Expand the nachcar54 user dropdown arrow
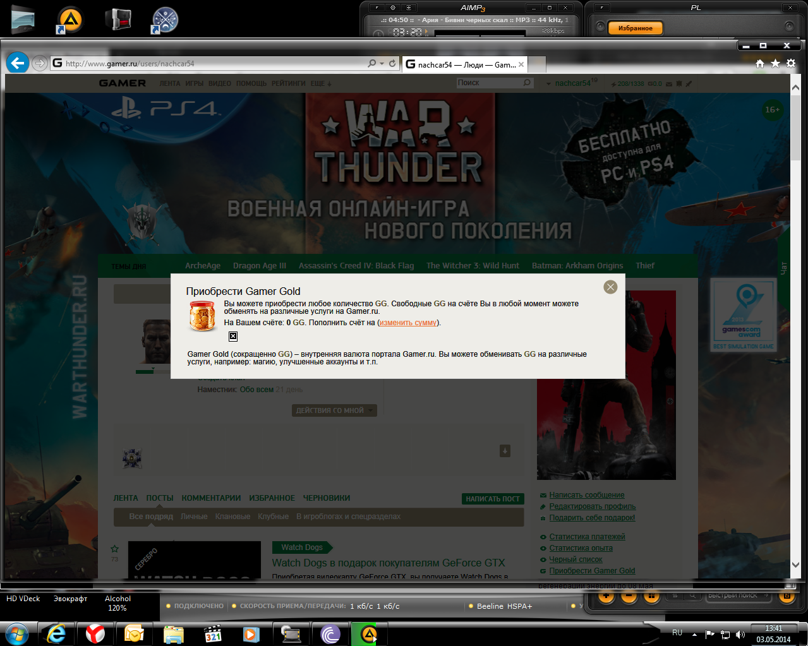The width and height of the screenshot is (808, 646). [548, 83]
